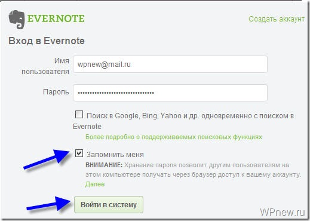Open the Создать аккаунт link

tap(277, 19)
